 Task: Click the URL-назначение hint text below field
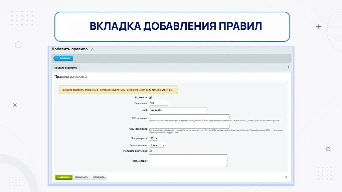point(216,131)
